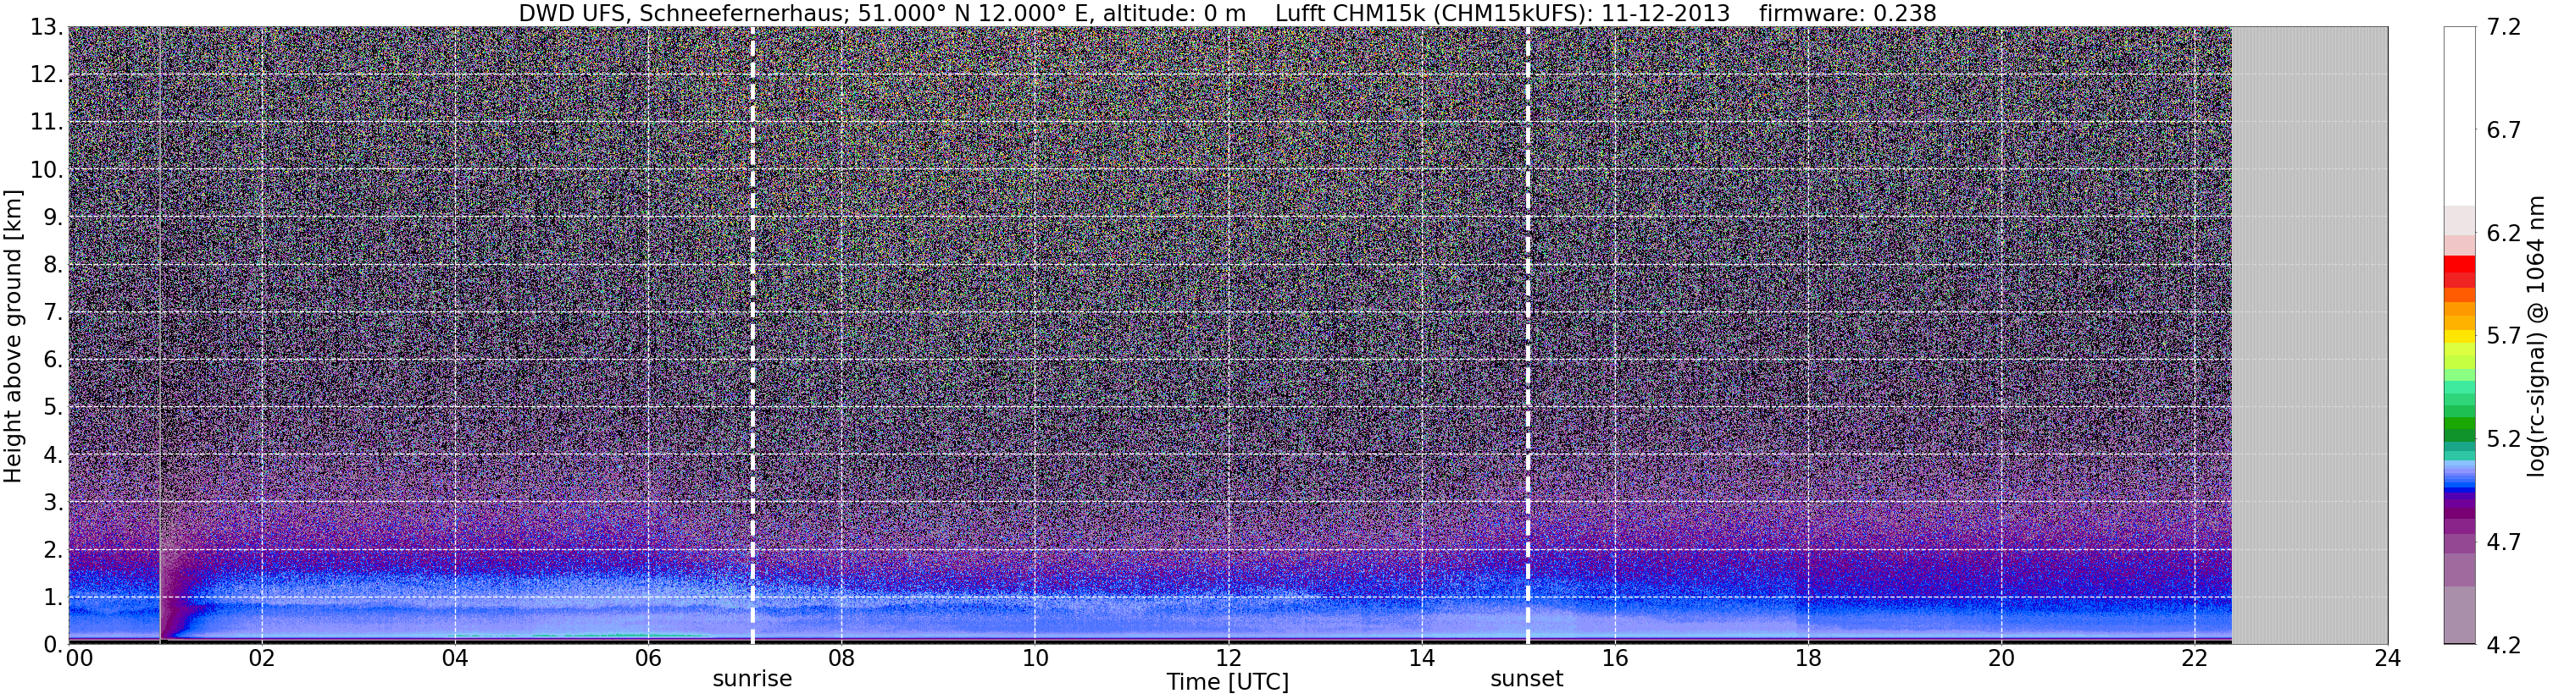The image size is (2553, 699).
Task: Click the colorbar value '6.7'
Action: tap(2504, 130)
